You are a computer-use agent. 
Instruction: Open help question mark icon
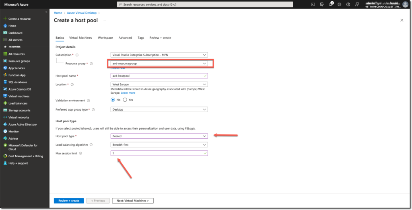348,4
